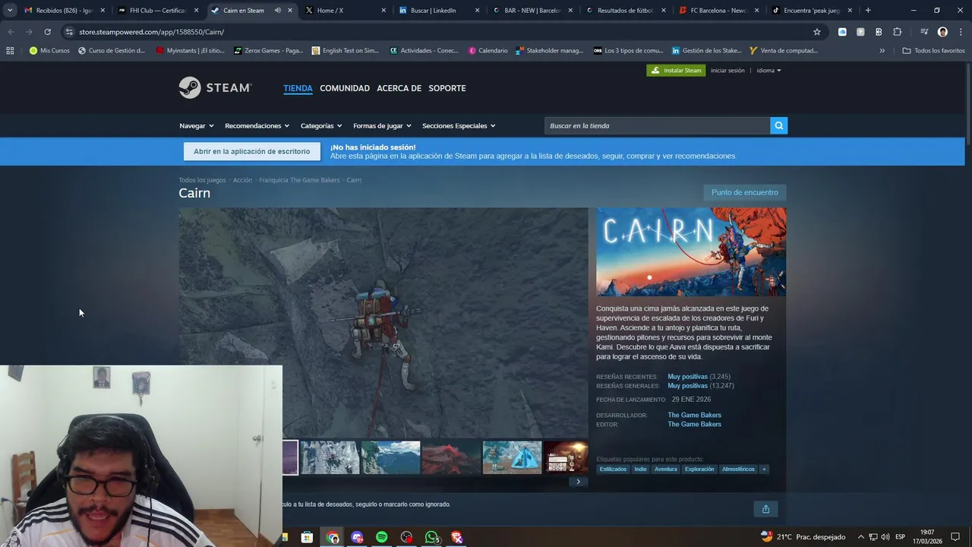Show more bookmarks with double chevron
972x547 pixels.
[882, 51]
